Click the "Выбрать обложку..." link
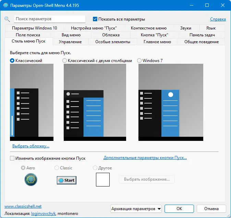The width and height of the screenshot is (231, 218). (31, 146)
